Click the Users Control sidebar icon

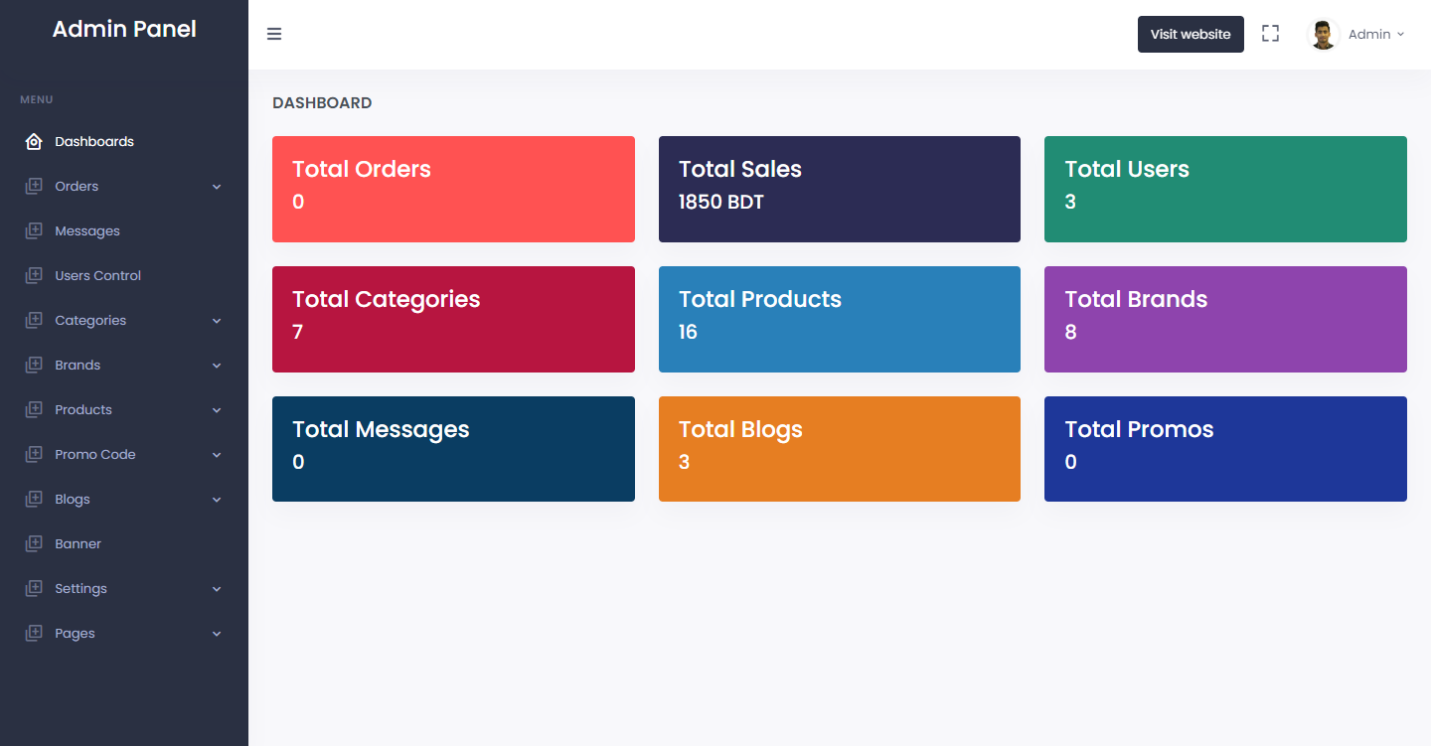[34, 275]
